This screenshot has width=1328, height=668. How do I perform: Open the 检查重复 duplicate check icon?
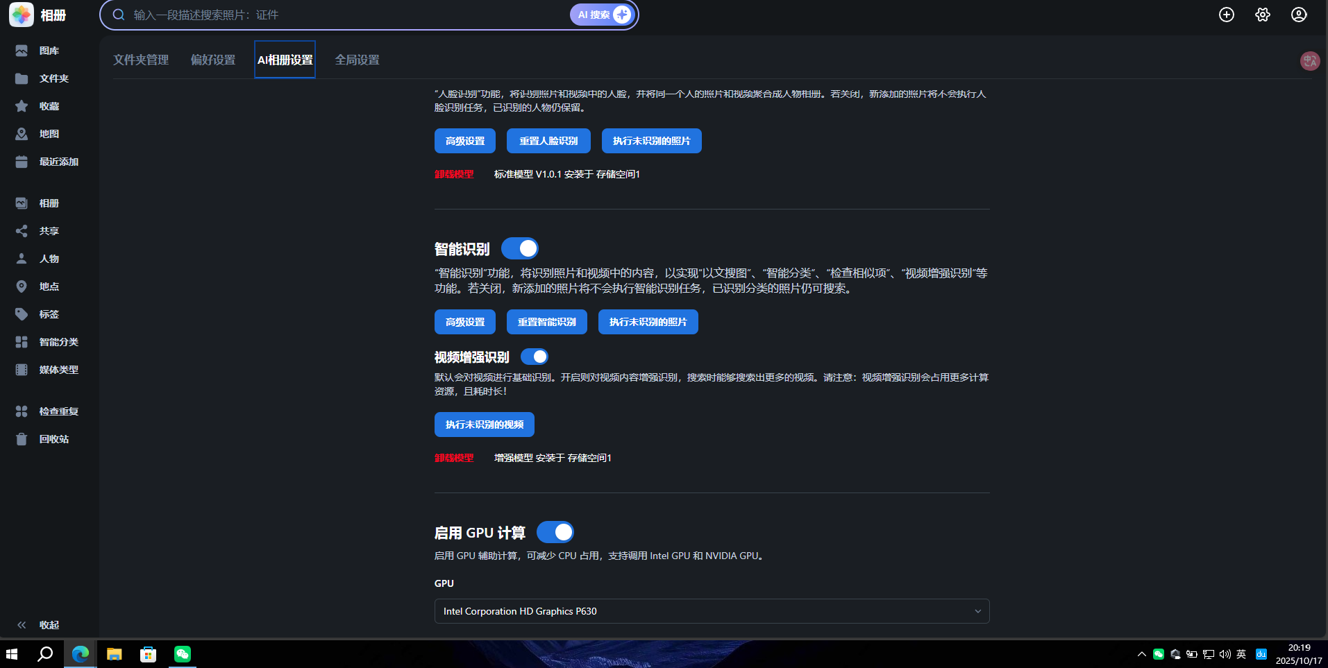(22, 411)
